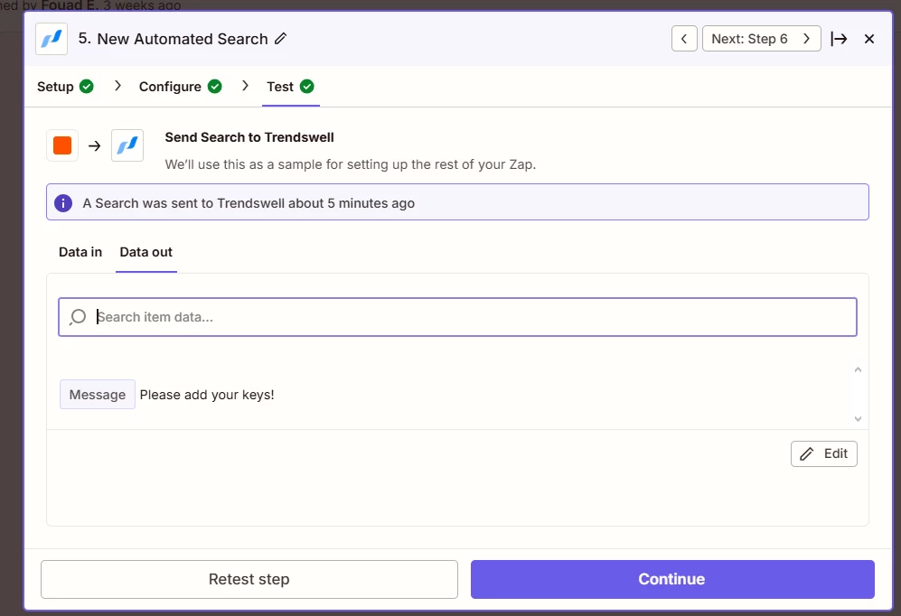The image size is (901, 616).
Task: Click the green check next to Configure
Action: pos(215,87)
